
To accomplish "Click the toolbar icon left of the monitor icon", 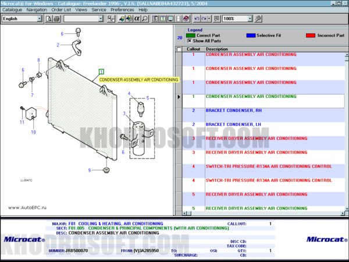I will click(163, 19).
